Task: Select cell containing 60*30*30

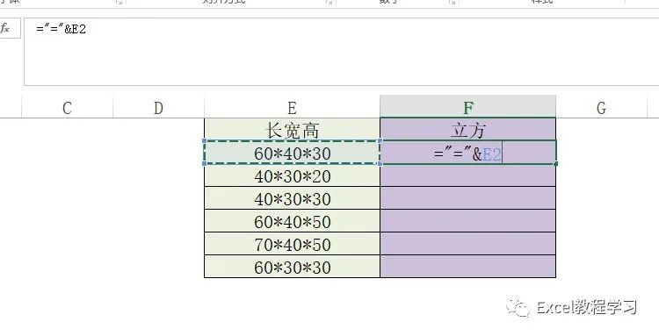Action: click(x=292, y=267)
